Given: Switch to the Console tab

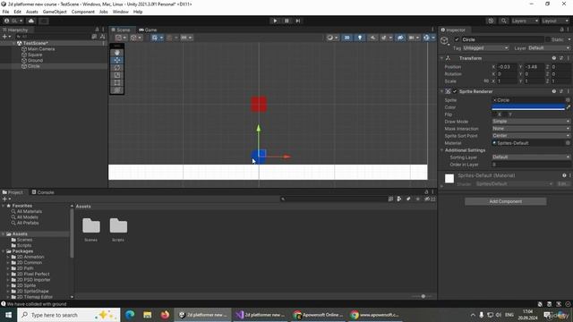Looking at the screenshot, I should pyautogui.click(x=43, y=192).
